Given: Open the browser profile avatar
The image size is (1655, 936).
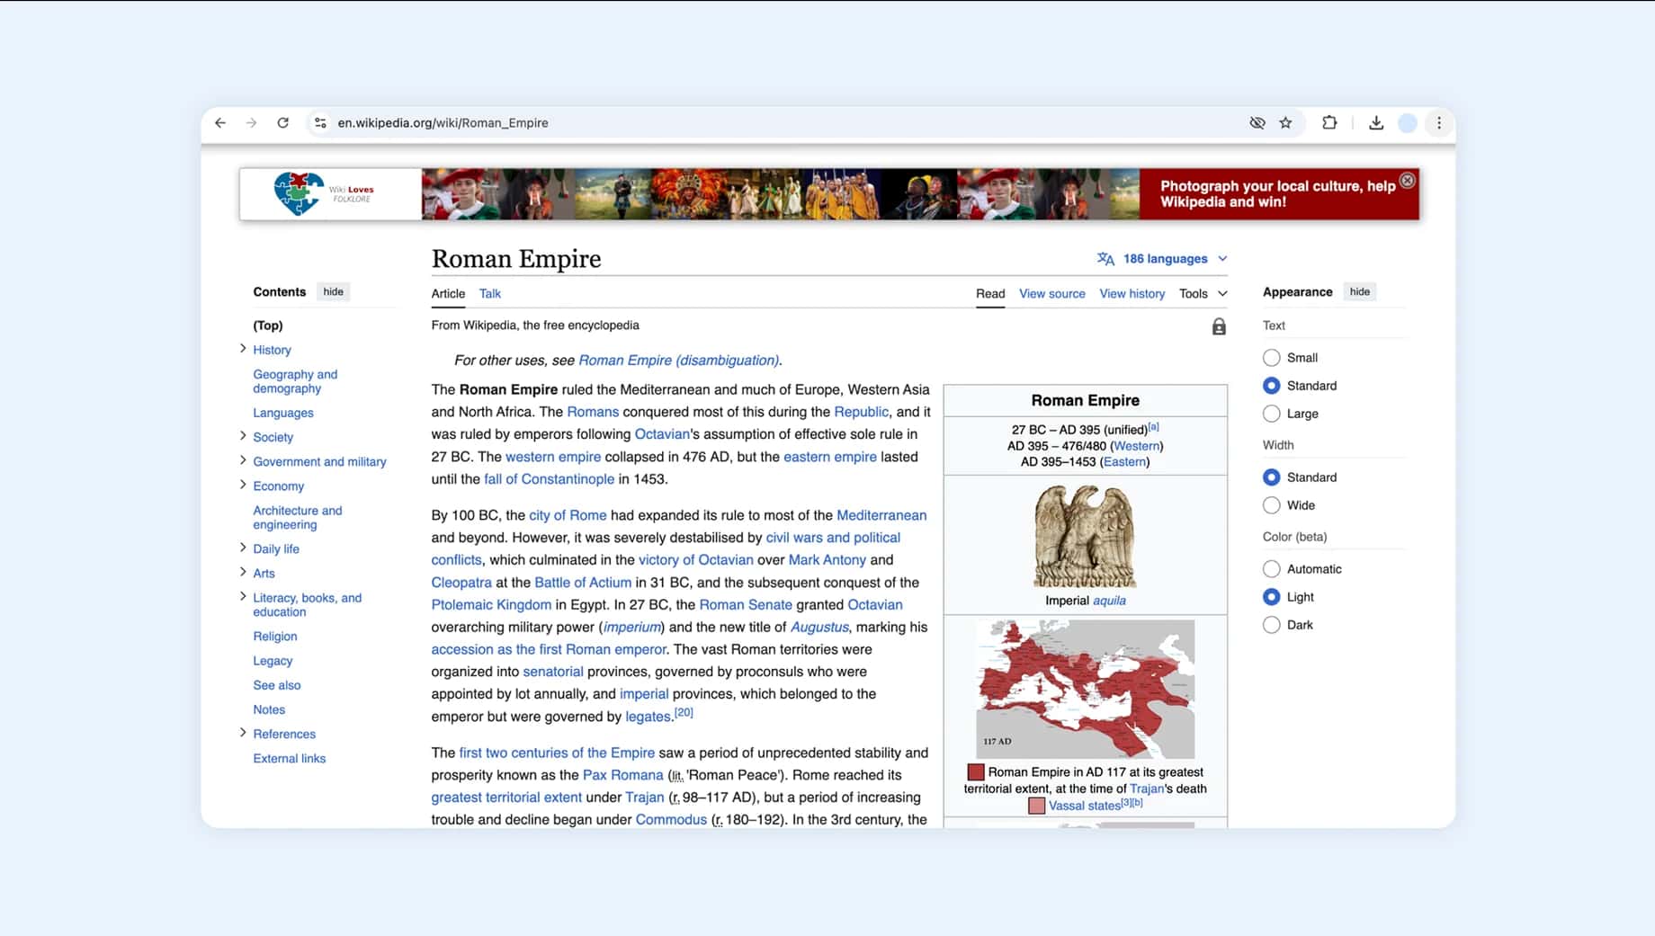Looking at the screenshot, I should tap(1408, 123).
